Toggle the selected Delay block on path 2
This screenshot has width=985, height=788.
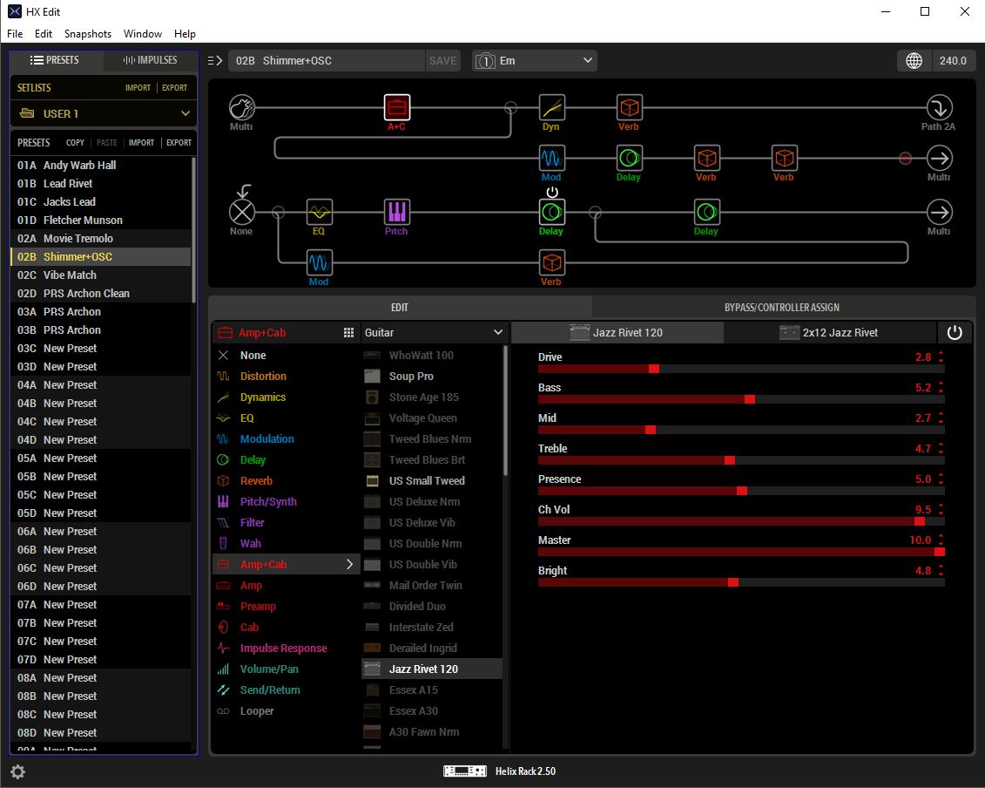552,192
